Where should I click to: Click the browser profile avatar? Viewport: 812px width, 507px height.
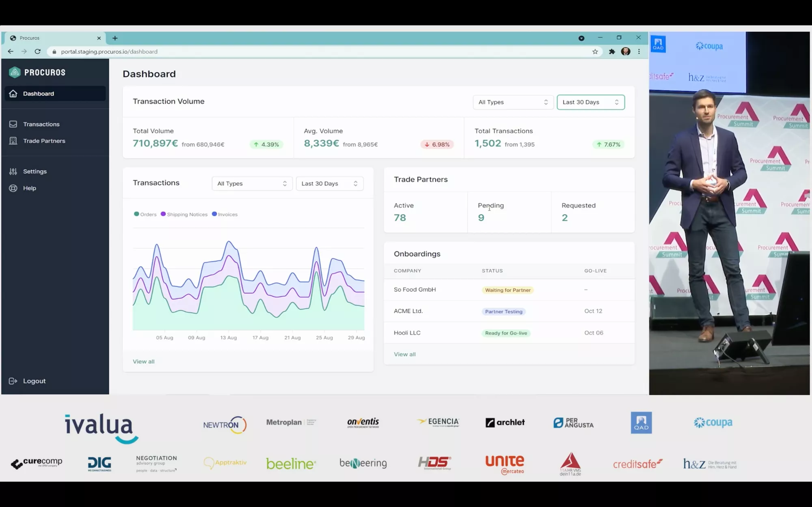626,52
